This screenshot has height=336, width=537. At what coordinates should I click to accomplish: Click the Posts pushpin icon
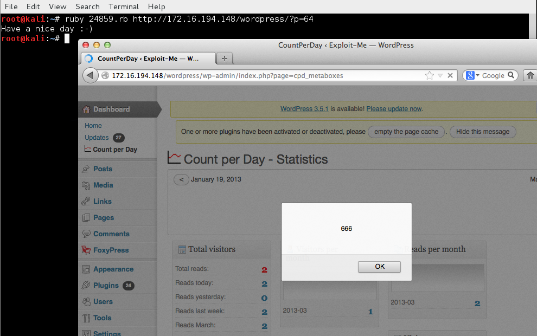coord(86,169)
